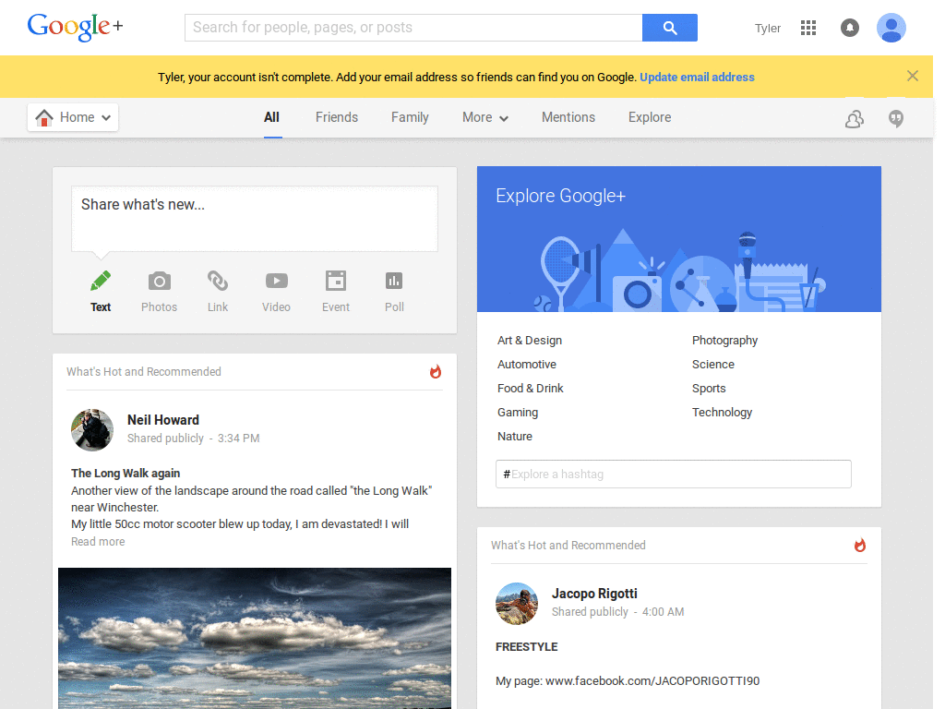
Task: Open the Google apps grid icon
Action: (x=808, y=28)
